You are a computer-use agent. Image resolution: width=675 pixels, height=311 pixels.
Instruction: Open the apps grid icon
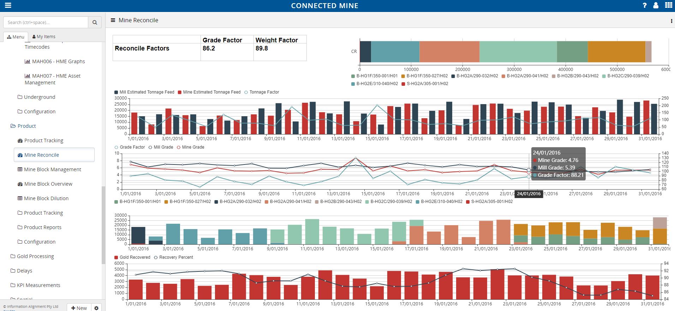coord(668,5)
